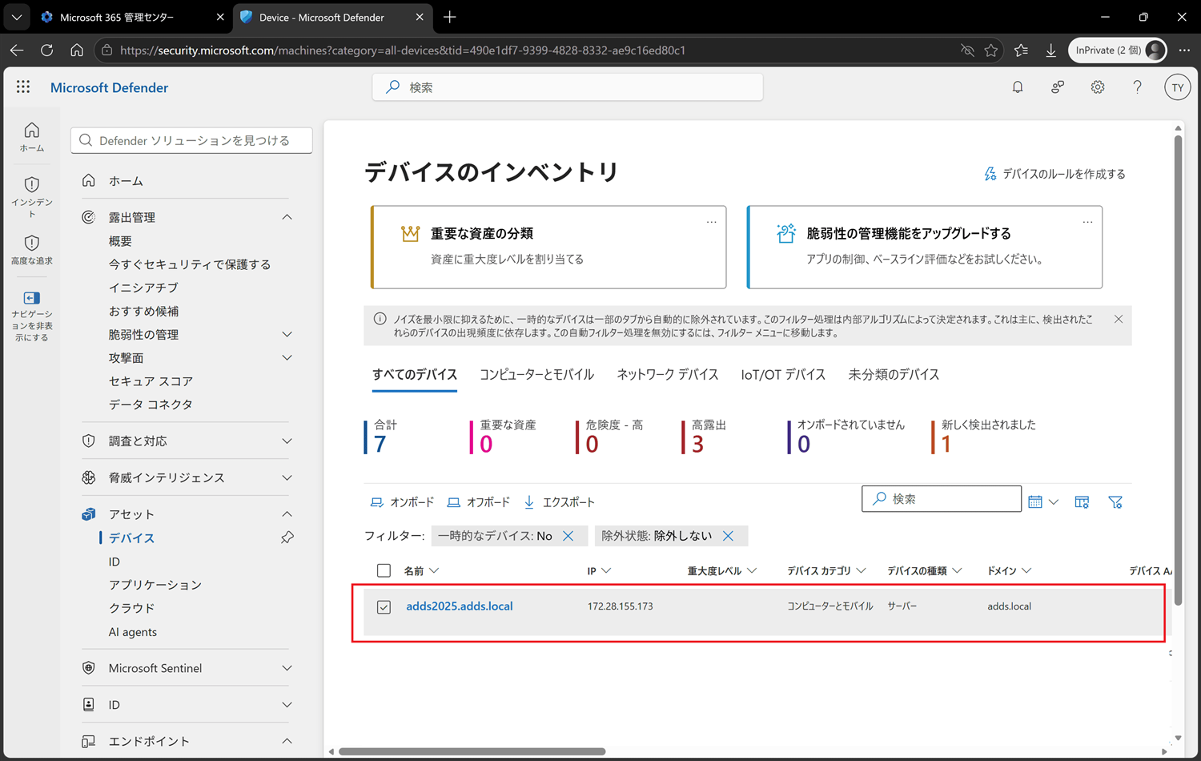This screenshot has width=1201, height=761.
Task: Click オフボード button
Action: (478, 502)
